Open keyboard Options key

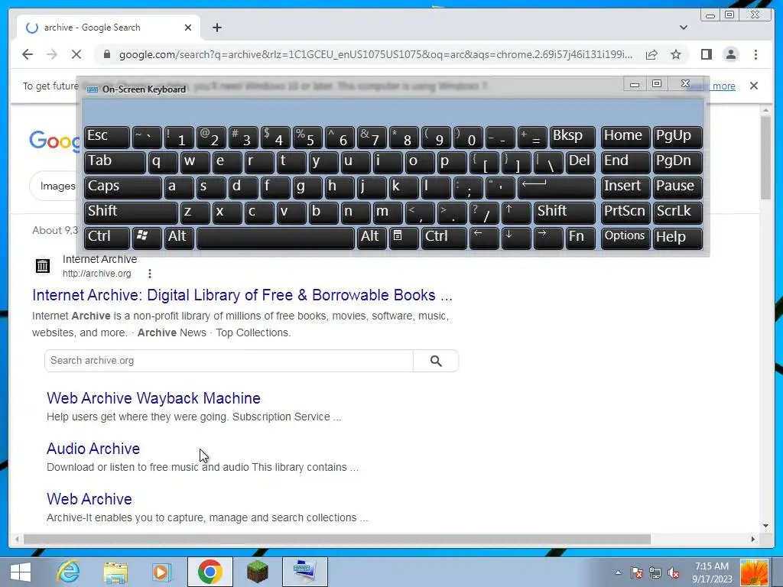click(625, 237)
